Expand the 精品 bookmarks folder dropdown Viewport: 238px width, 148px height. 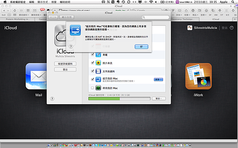point(195,15)
